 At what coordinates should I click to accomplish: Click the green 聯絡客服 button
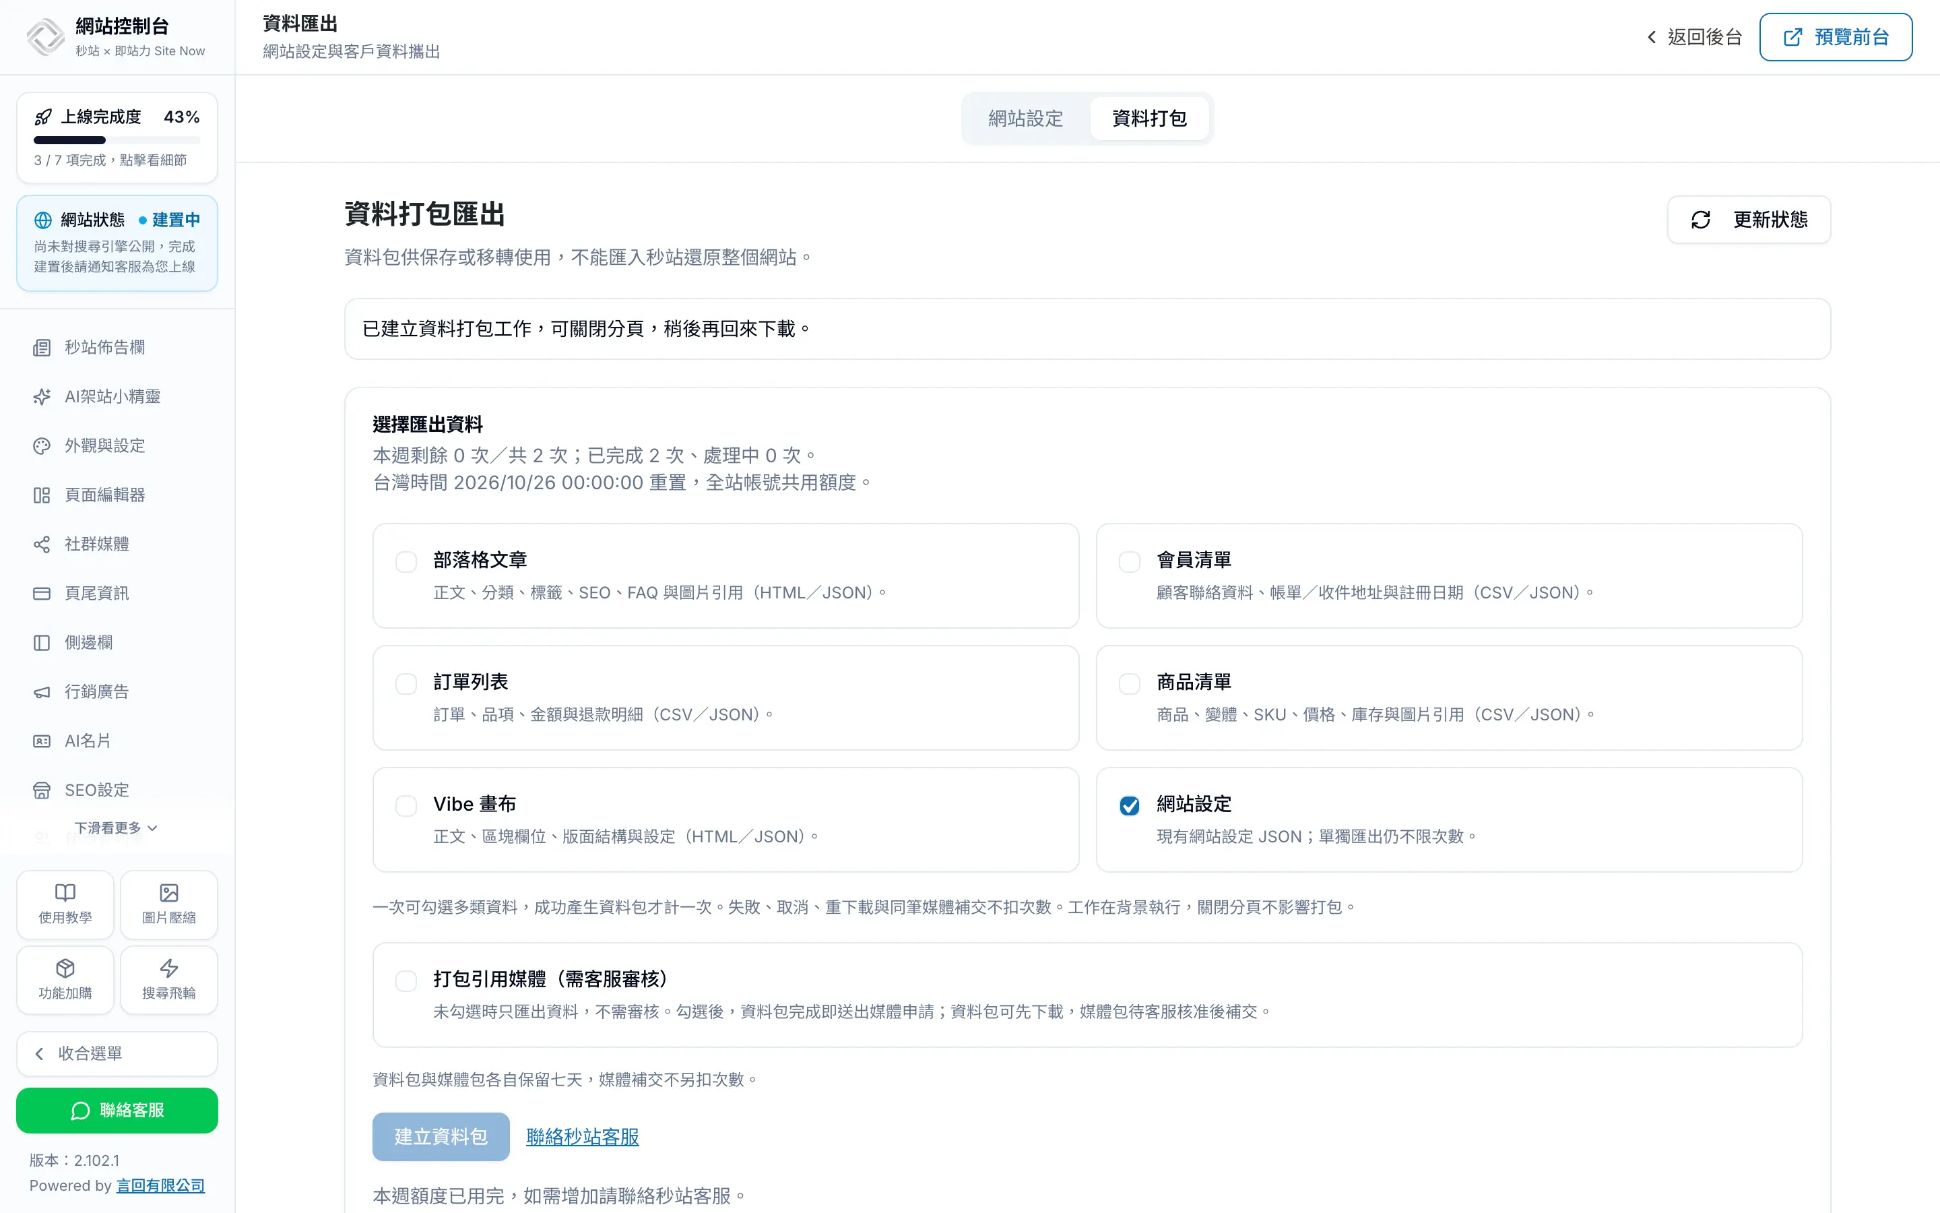[x=117, y=1111]
